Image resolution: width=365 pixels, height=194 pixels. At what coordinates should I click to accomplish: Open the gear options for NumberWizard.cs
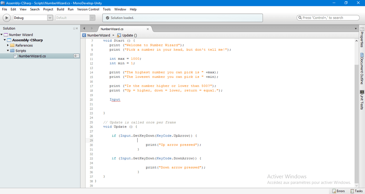pos(76,56)
